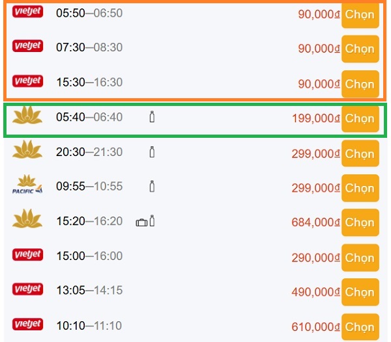Click Vietjet logo of 05:50 flight
The width and height of the screenshot is (391, 342).
[27, 12]
